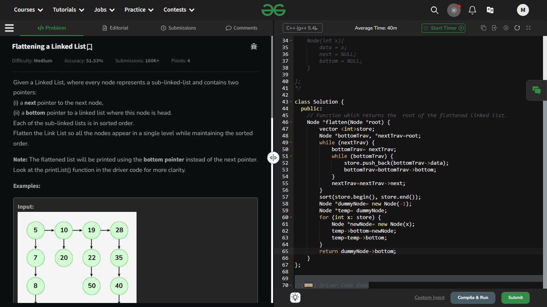
Task: Toggle the light/dark theme sun button
Action: 454,10
